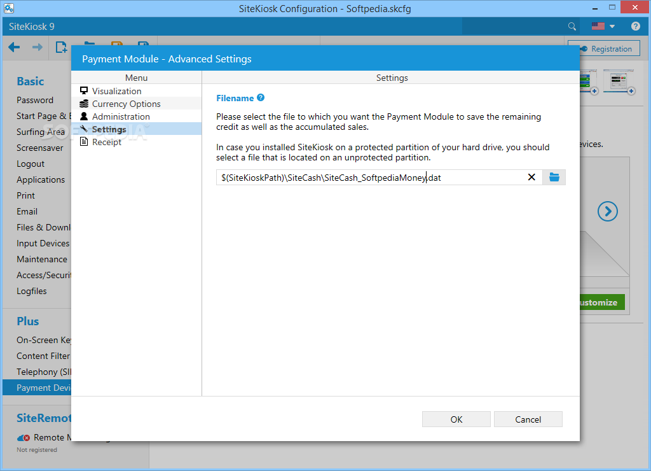
Task: Open the Start Page sidebar item
Action: click(x=44, y=116)
